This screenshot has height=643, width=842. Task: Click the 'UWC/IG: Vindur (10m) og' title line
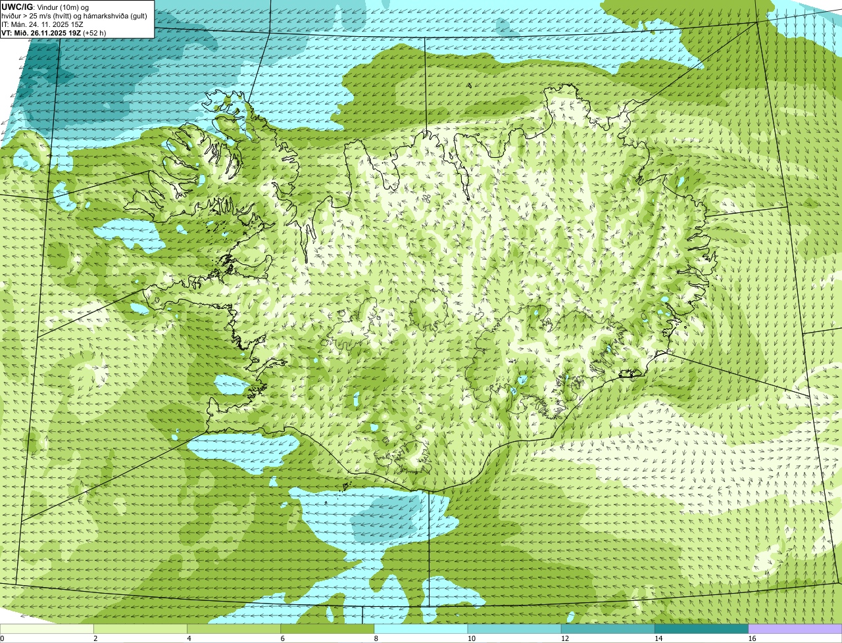pyautogui.click(x=45, y=7)
